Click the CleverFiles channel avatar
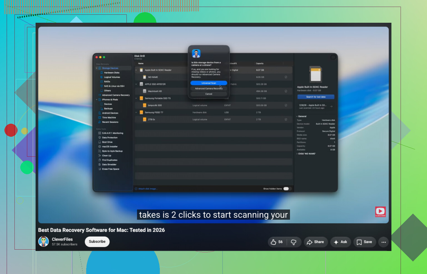 click(43, 242)
